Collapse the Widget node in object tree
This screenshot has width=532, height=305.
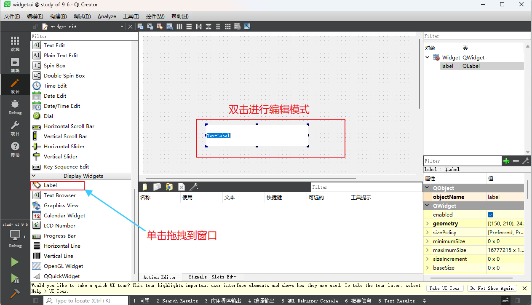(428, 57)
